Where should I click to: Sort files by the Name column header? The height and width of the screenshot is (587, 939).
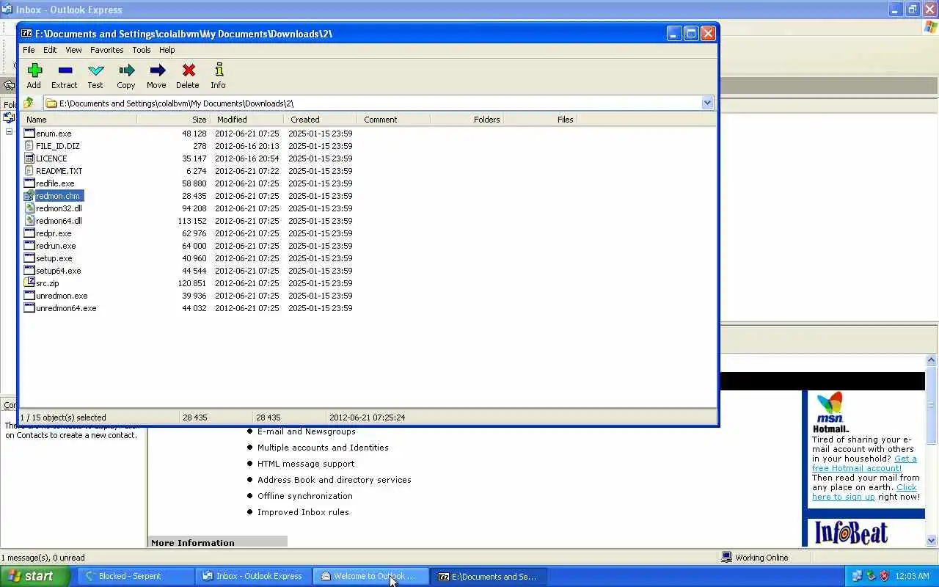(79, 120)
